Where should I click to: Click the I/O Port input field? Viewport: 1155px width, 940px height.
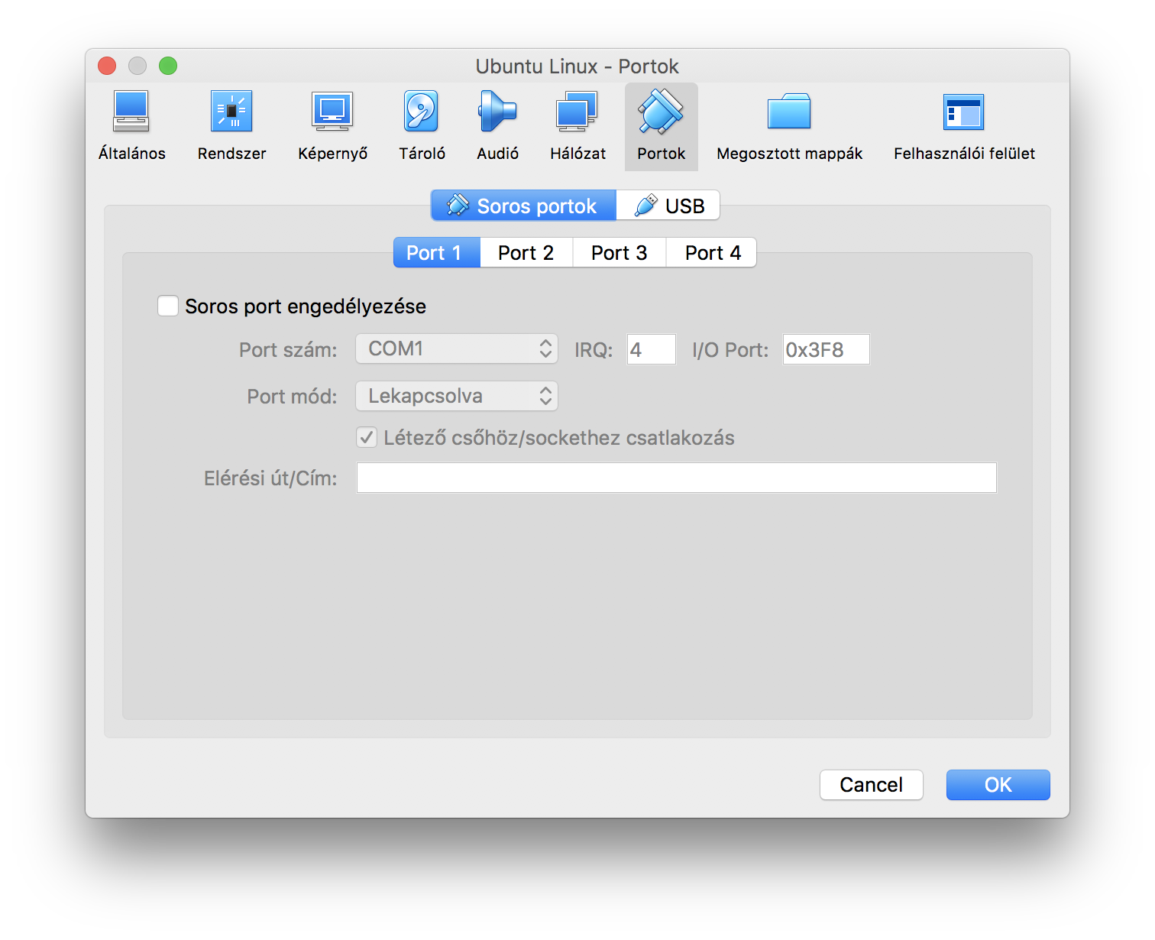tap(826, 349)
